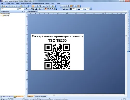Switch to Источники данных panel tab
The height and width of the screenshot is (100, 130).
7,97
